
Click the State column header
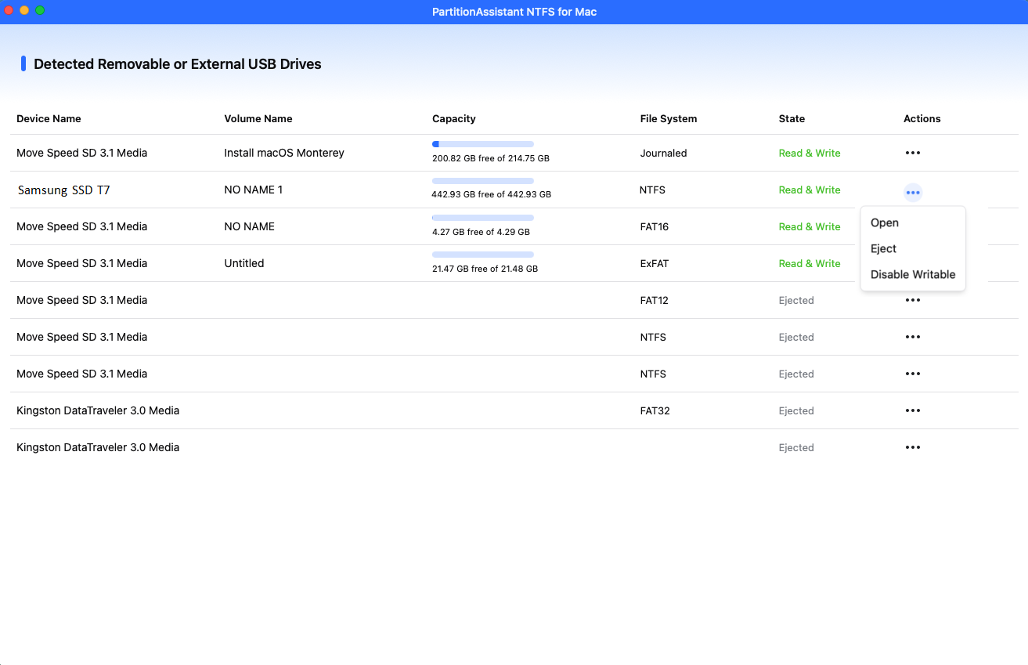tap(792, 118)
